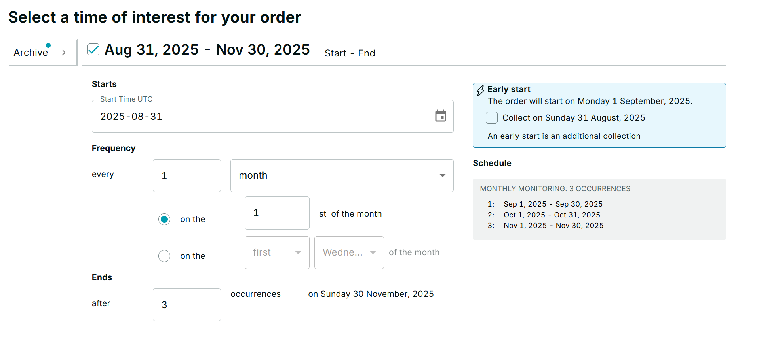This screenshot has height=354, width=757.
Task: Click the occurrences count field
Action: [186, 305]
